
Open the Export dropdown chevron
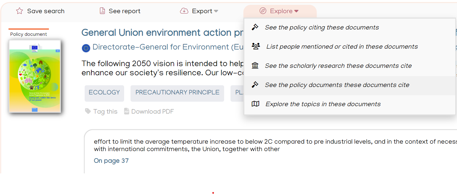(216, 11)
